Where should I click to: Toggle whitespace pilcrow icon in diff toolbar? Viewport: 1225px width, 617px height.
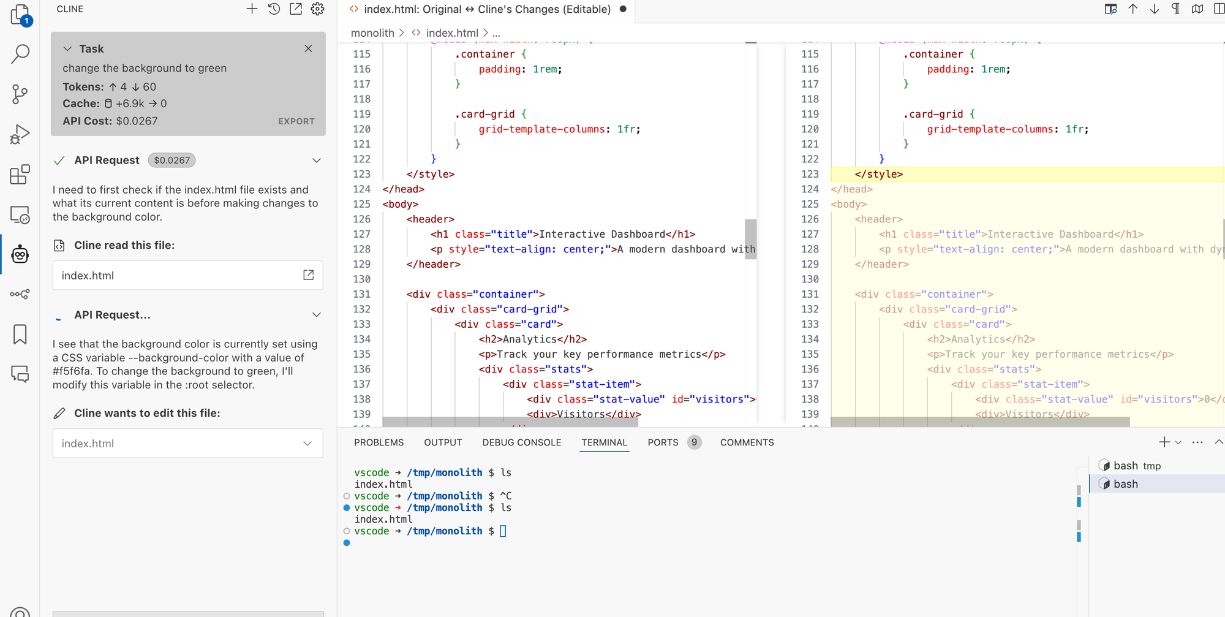pos(1175,9)
